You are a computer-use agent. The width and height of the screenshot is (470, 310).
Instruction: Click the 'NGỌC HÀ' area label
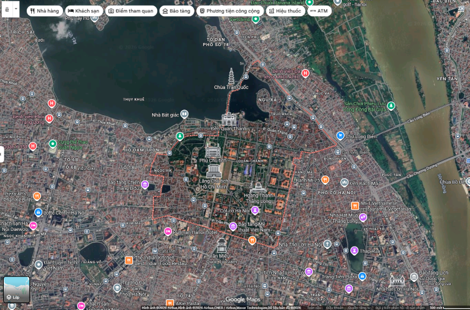tap(163, 171)
